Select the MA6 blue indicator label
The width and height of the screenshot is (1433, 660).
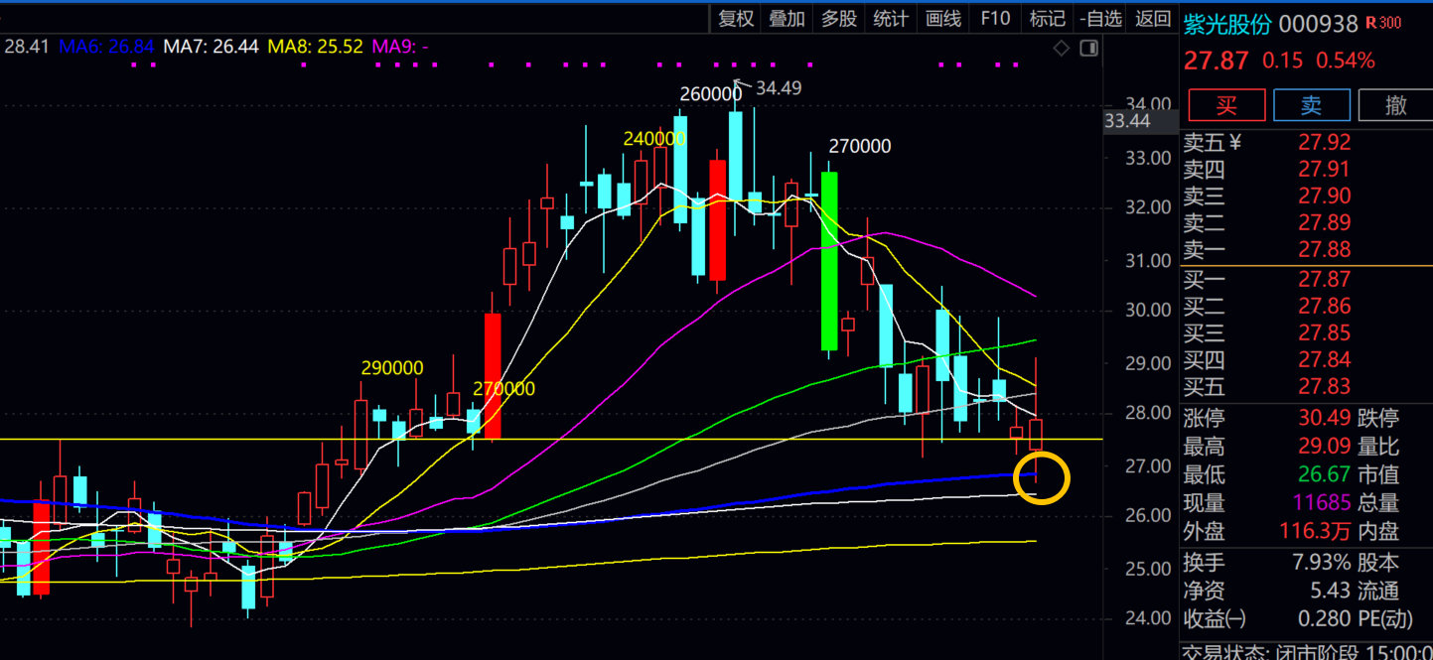point(106,46)
